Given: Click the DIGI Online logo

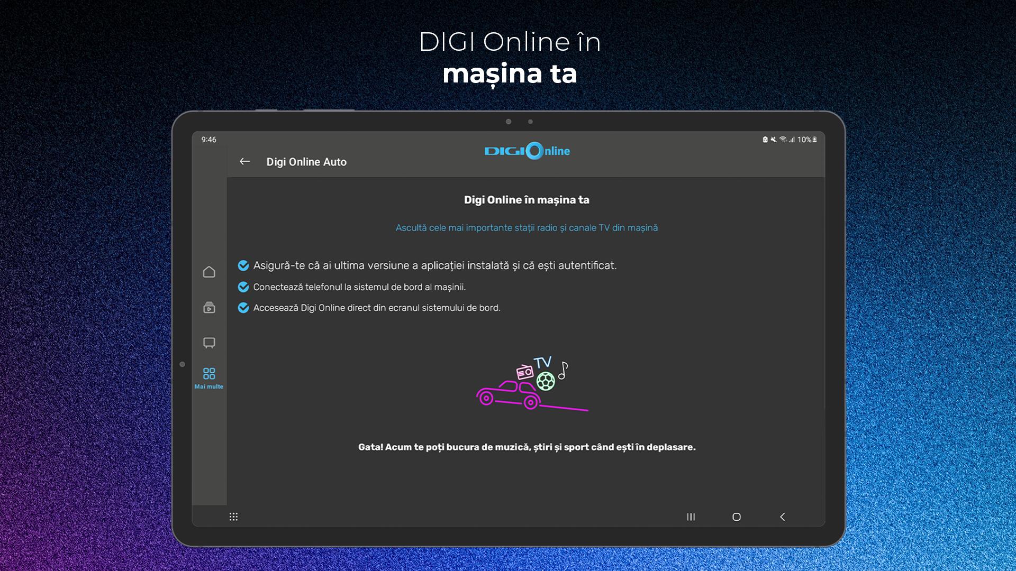Looking at the screenshot, I should point(527,151).
